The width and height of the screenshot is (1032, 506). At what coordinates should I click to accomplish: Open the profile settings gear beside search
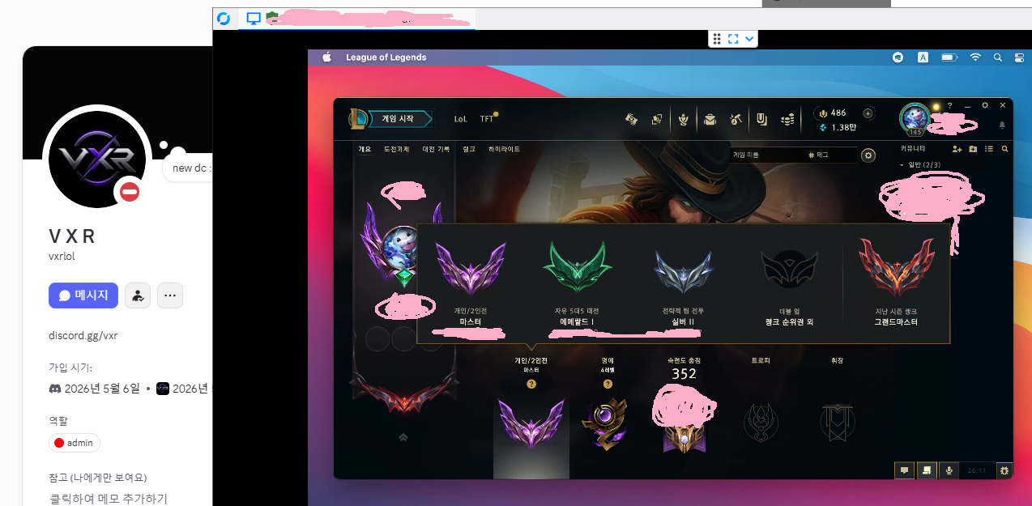pyautogui.click(x=868, y=155)
